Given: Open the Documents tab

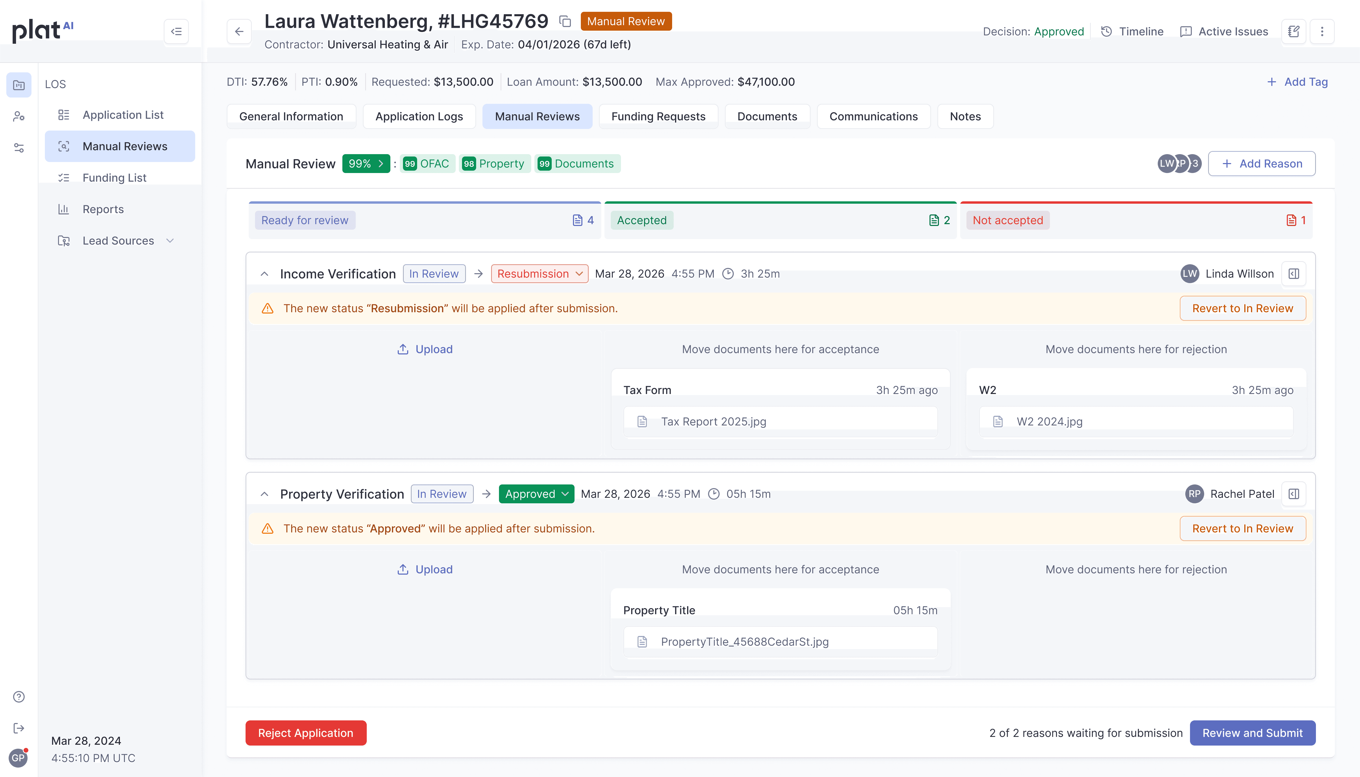Looking at the screenshot, I should click(x=767, y=116).
